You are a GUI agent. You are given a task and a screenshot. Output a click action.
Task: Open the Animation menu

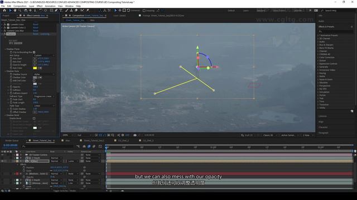point(50,6)
